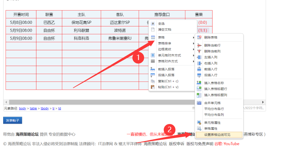Click the horizontal scrollbar right arrow
The image size is (291, 147).
[263, 102]
